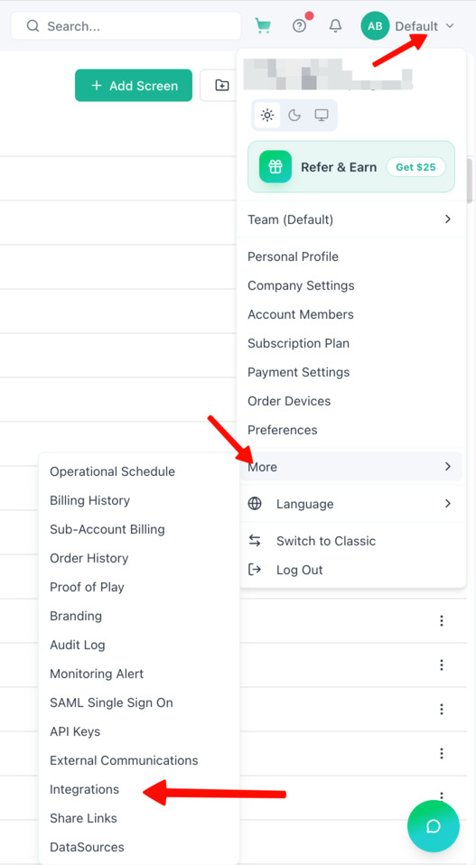Click the add folder icon button

221,86
